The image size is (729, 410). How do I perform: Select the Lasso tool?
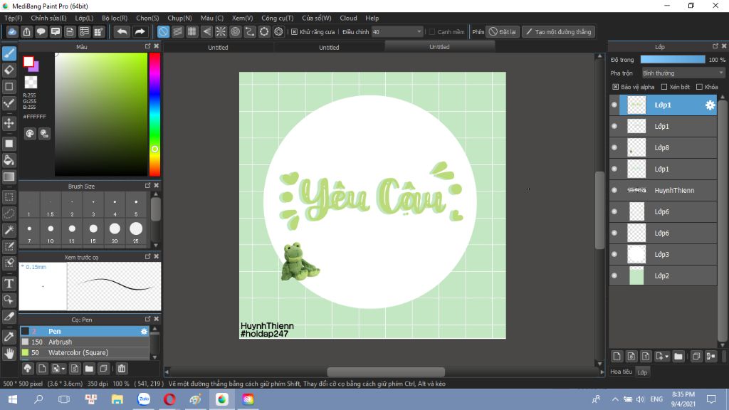click(9, 214)
